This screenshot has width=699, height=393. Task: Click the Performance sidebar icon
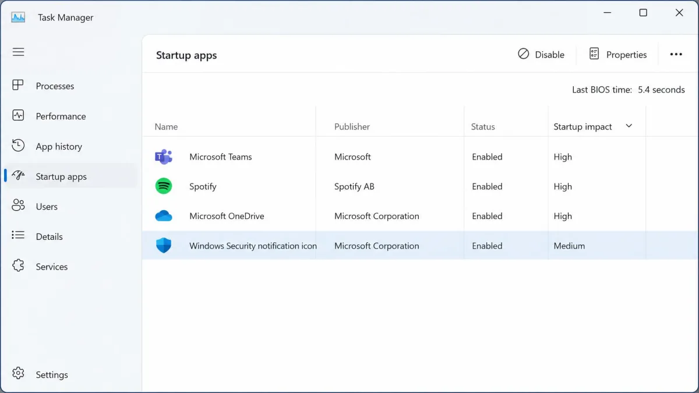18,115
